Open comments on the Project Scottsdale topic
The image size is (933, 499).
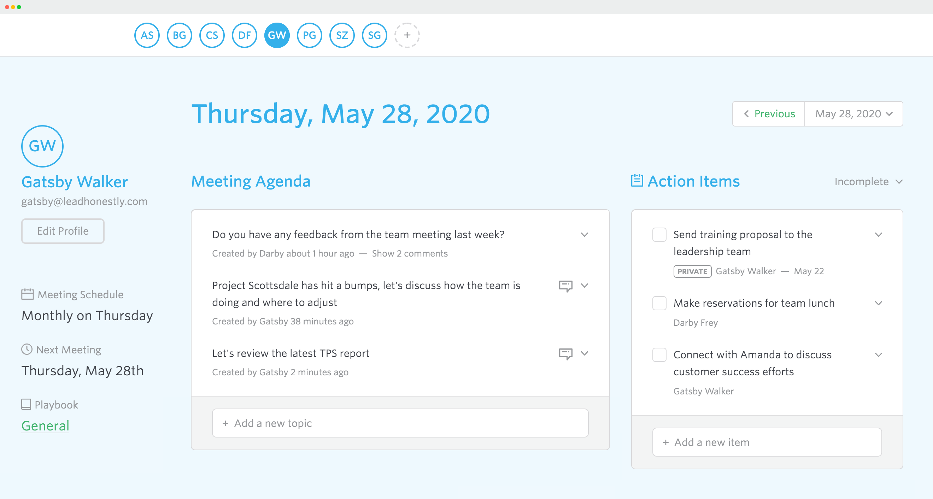566,286
